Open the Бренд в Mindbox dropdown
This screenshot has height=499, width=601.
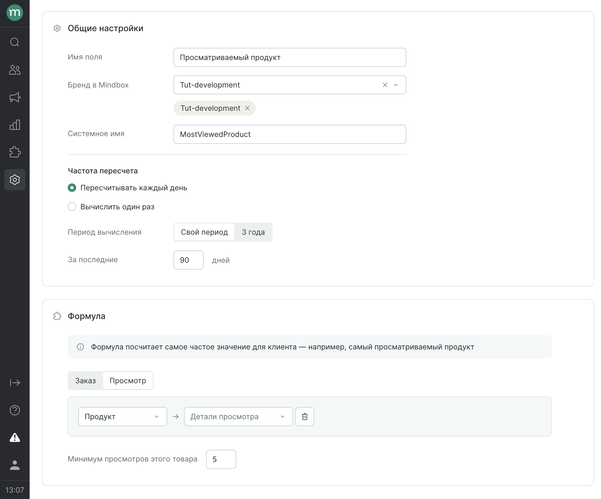point(290,85)
